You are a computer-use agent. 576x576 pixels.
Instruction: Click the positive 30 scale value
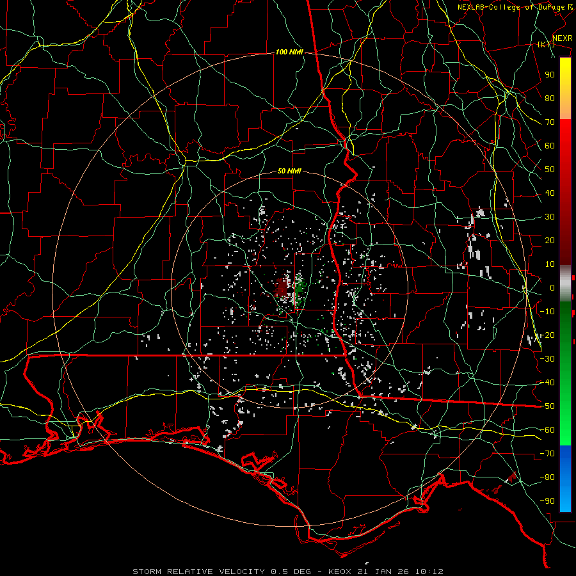coord(550,217)
